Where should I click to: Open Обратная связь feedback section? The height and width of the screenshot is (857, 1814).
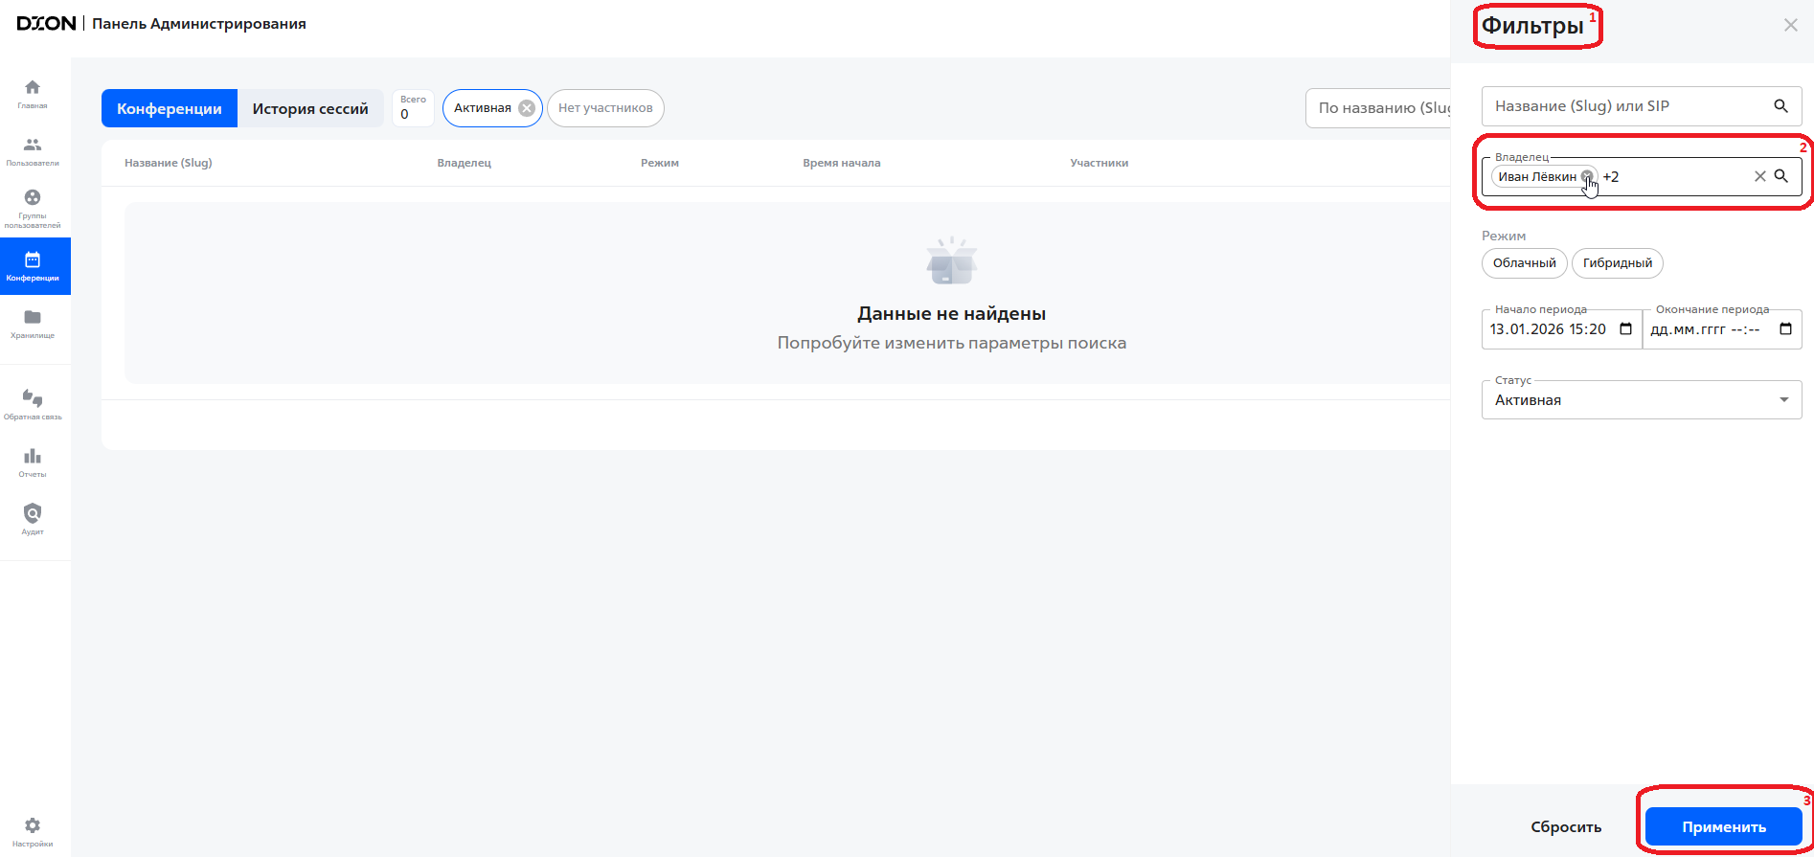coord(33,404)
